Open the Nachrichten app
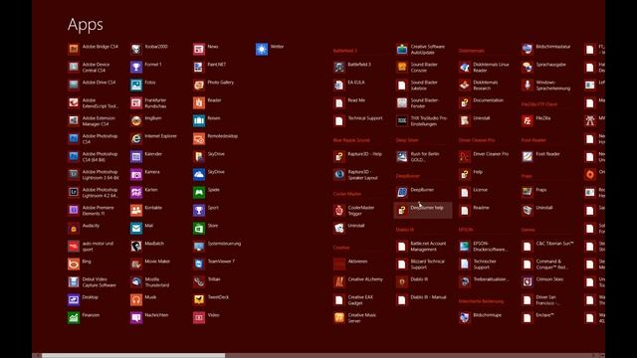637x358 pixels. point(150,317)
